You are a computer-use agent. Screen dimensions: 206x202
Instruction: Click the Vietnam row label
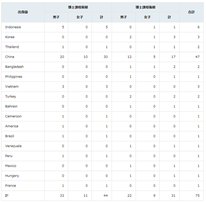(x=12, y=86)
